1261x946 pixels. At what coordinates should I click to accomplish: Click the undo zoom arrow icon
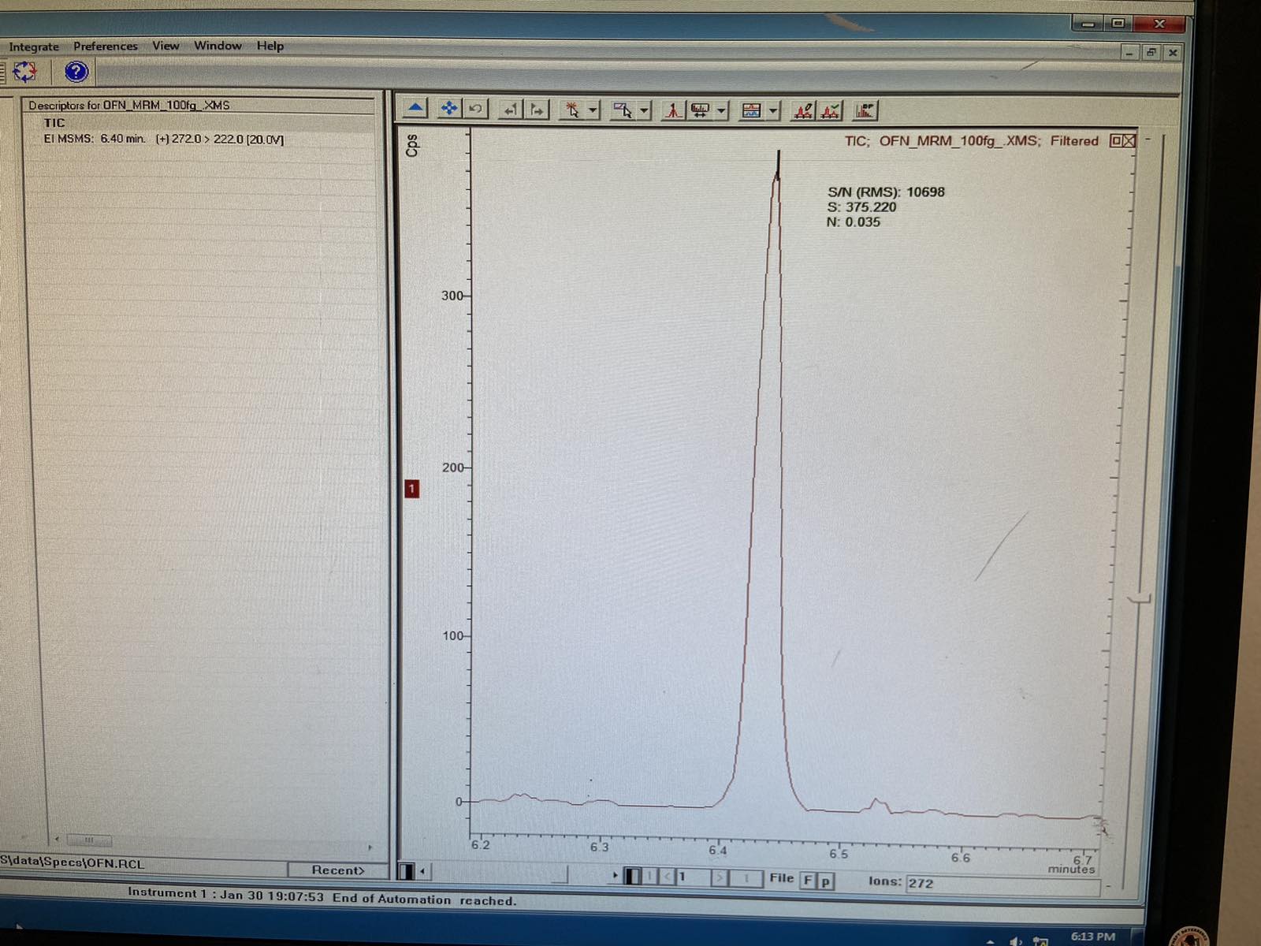click(475, 109)
